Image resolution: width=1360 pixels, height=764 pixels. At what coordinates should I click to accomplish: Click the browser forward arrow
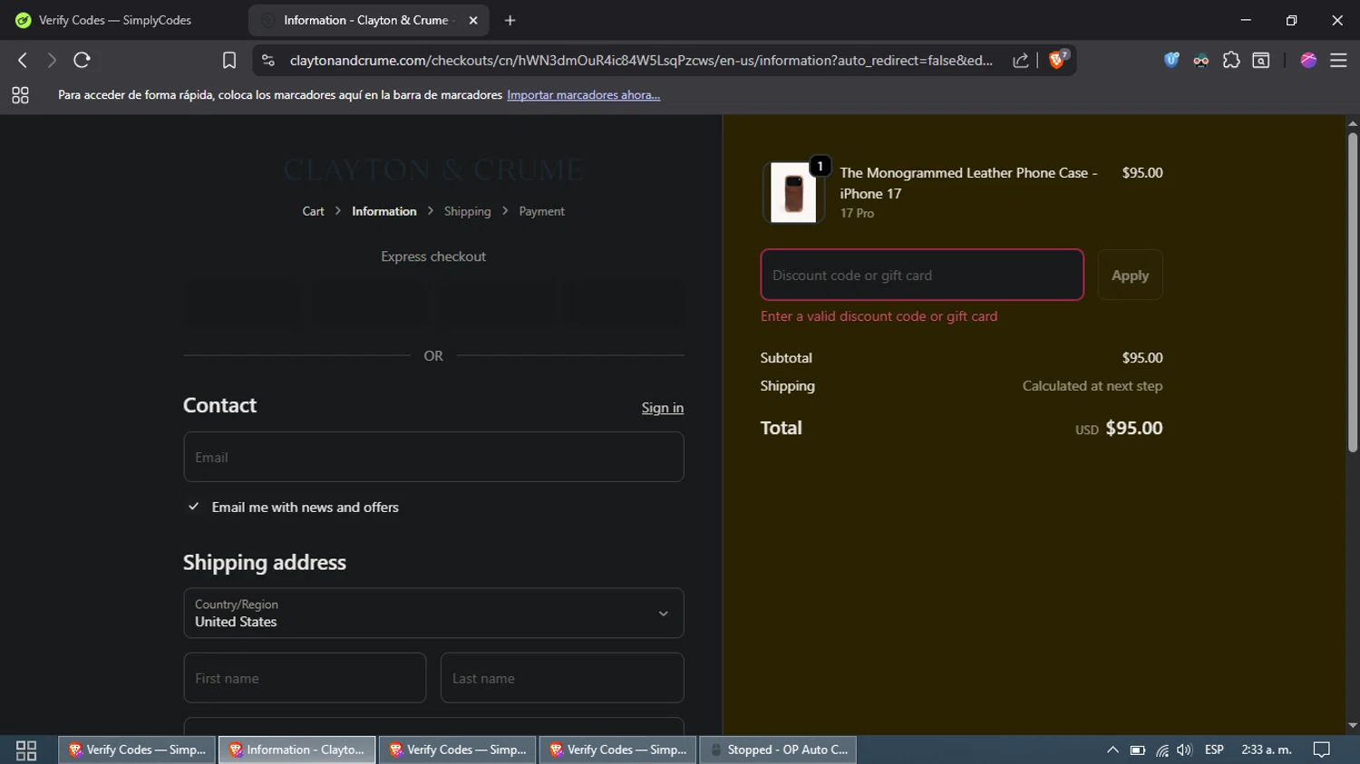pyautogui.click(x=52, y=60)
